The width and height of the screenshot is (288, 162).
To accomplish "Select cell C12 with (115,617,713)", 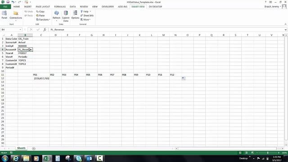I will [41, 78].
